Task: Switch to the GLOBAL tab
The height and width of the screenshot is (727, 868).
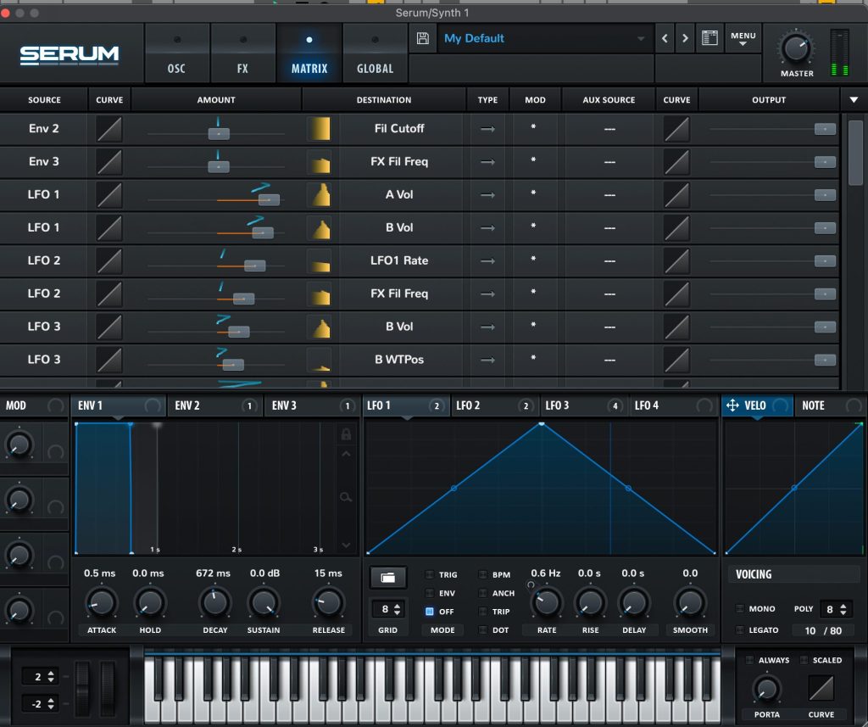Action: (x=375, y=53)
